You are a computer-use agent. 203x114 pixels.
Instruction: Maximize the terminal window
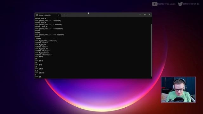145,15
